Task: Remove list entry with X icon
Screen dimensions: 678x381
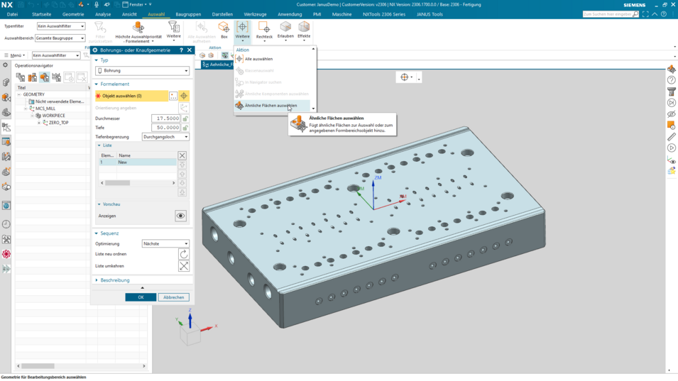Action: click(x=182, y=155)
